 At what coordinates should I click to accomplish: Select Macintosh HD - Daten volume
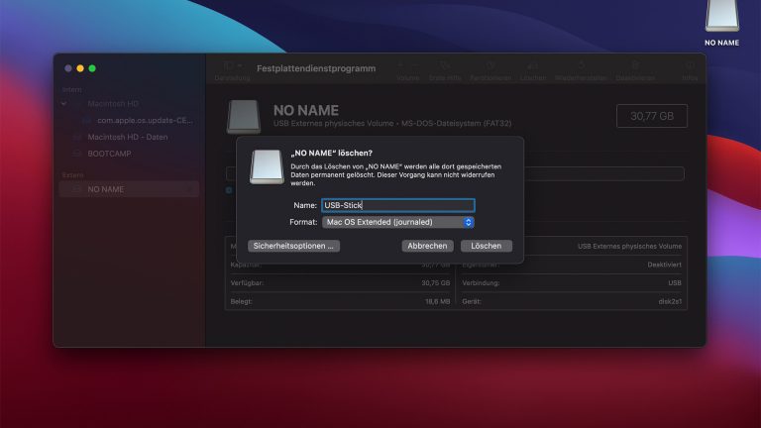click(x=128, y=137)
